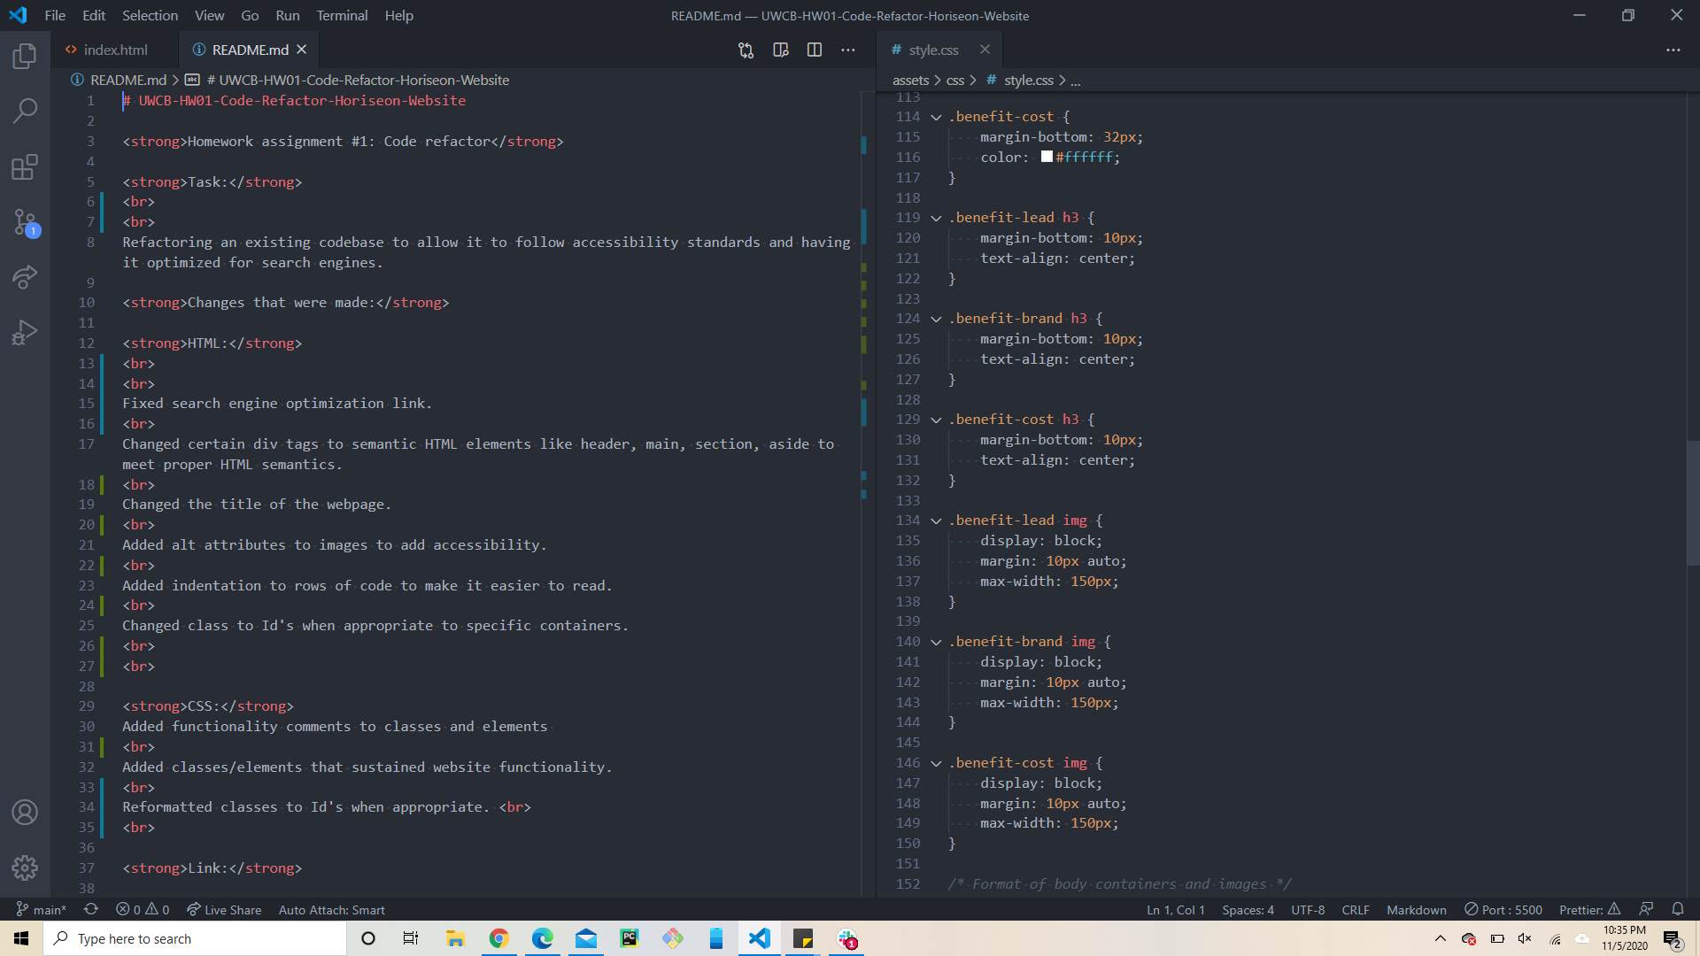Open the Run and Debug view

click(24, 332)
